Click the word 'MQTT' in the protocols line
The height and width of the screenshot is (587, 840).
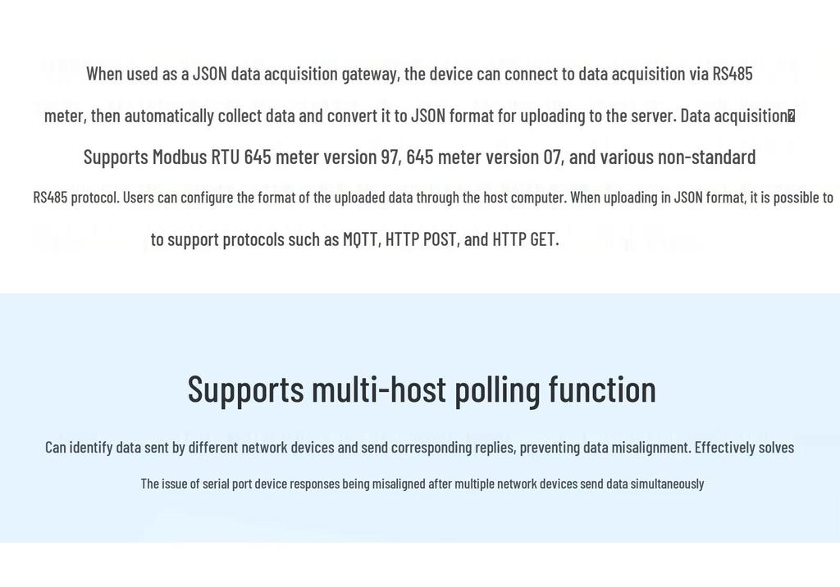coord(360,239)
